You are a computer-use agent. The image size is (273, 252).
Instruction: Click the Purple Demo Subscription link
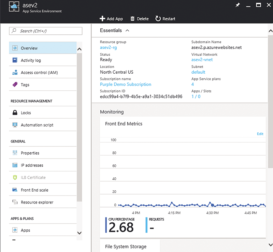point(126,84)
